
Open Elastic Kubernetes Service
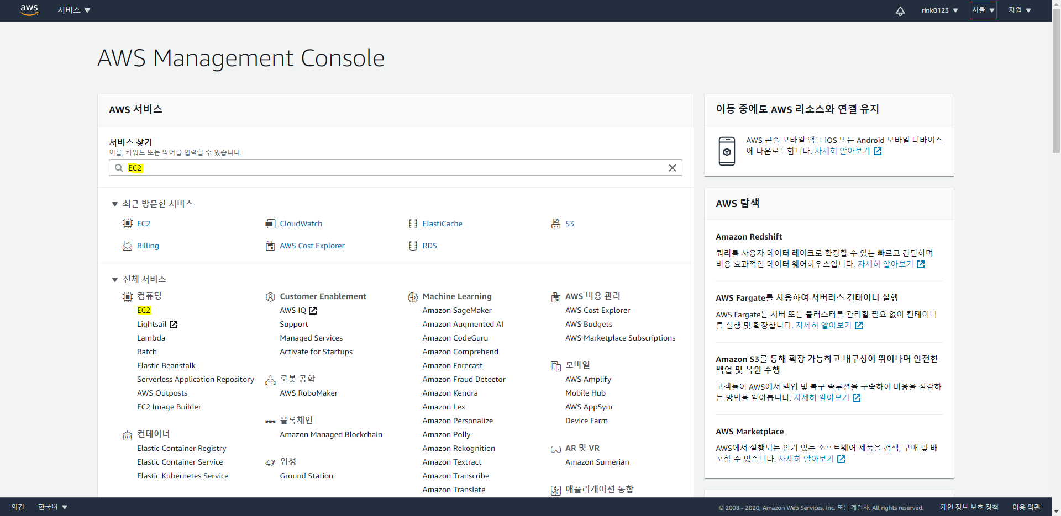(x=182, y=476)
